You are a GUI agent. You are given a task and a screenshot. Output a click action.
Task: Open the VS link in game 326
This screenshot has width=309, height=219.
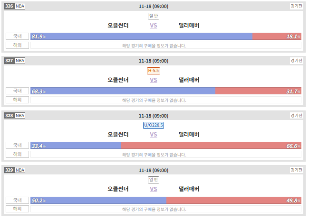coord(154,26)
